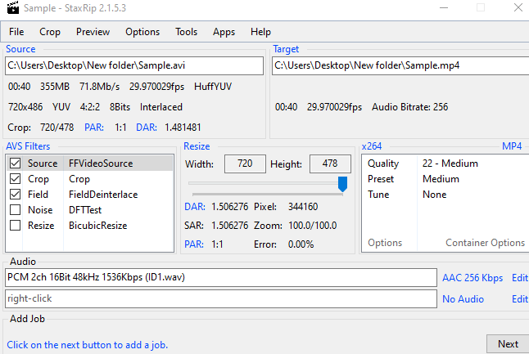The image size is (529, 354).
Task: Disable the Field deinterlace checkbox
Action: tap(15, 195)
